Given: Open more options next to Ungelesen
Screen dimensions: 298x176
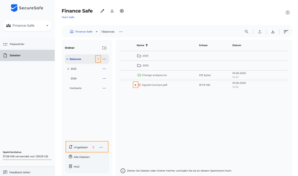Looking at the screenshot, I should (101, 147).
